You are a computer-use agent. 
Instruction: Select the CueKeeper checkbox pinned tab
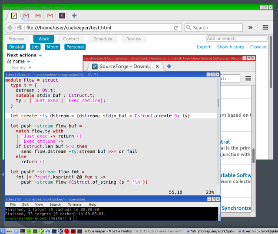pyautogui.click(x=14, y=16)
